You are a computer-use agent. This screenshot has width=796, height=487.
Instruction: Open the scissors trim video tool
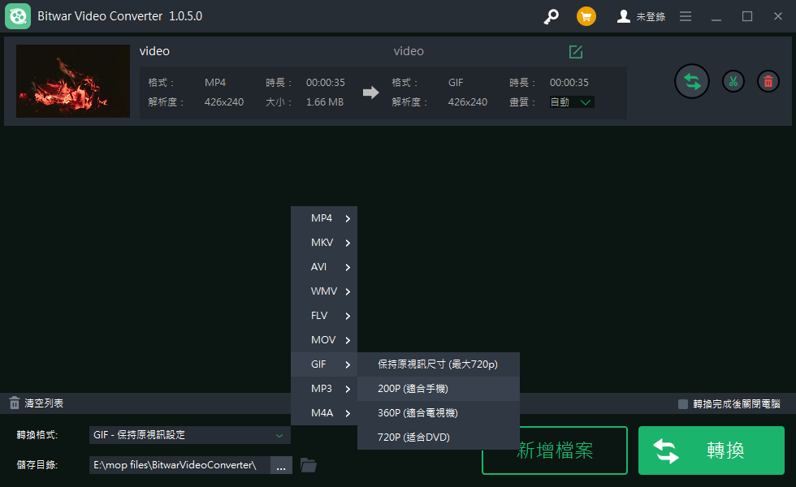[x=733, y=81]
